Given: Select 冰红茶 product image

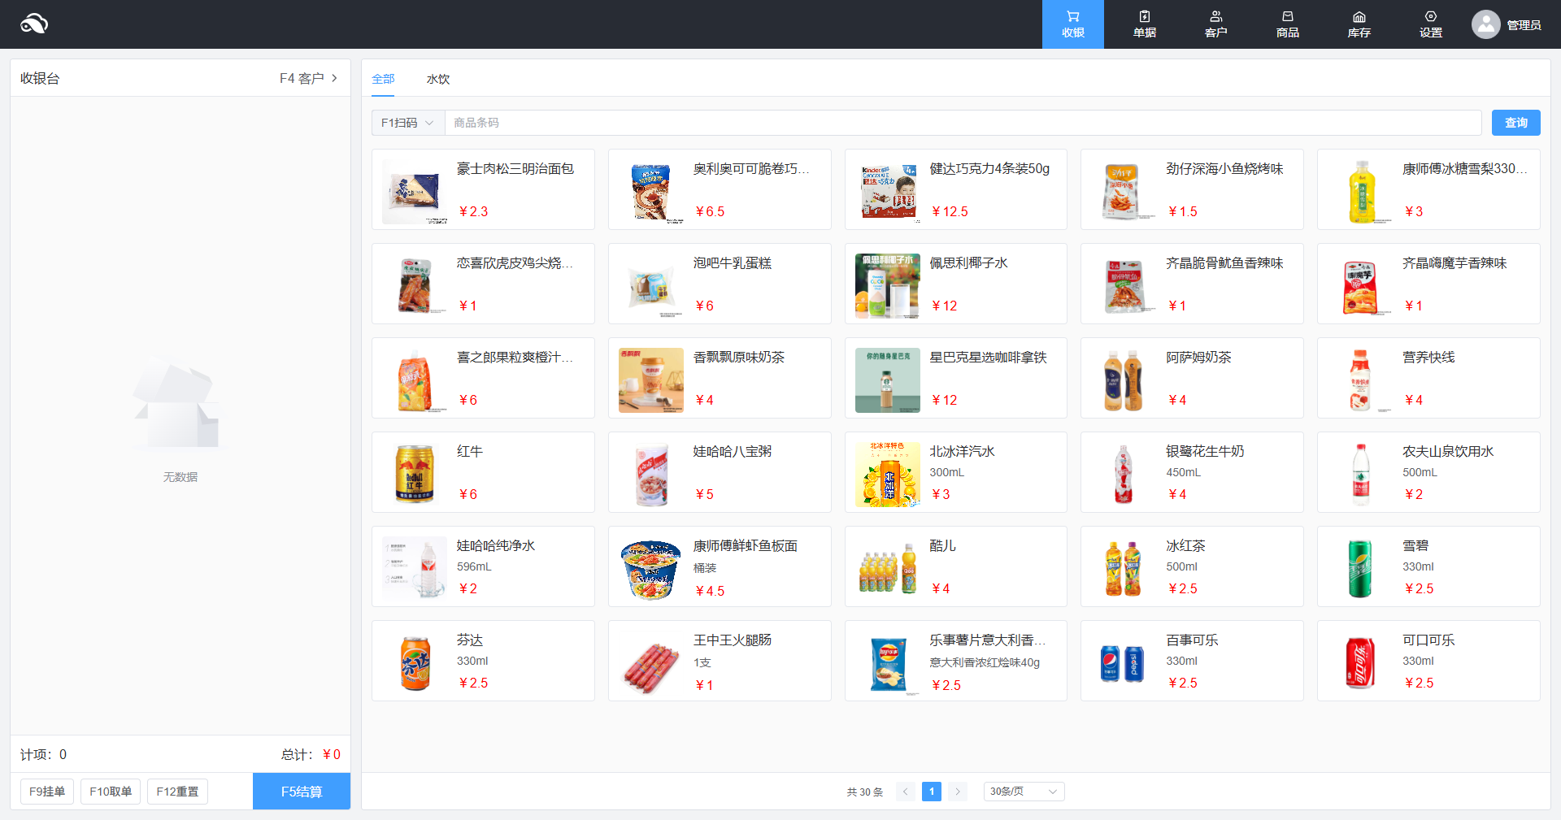Looking at the screenshot, I should 1124,569.
